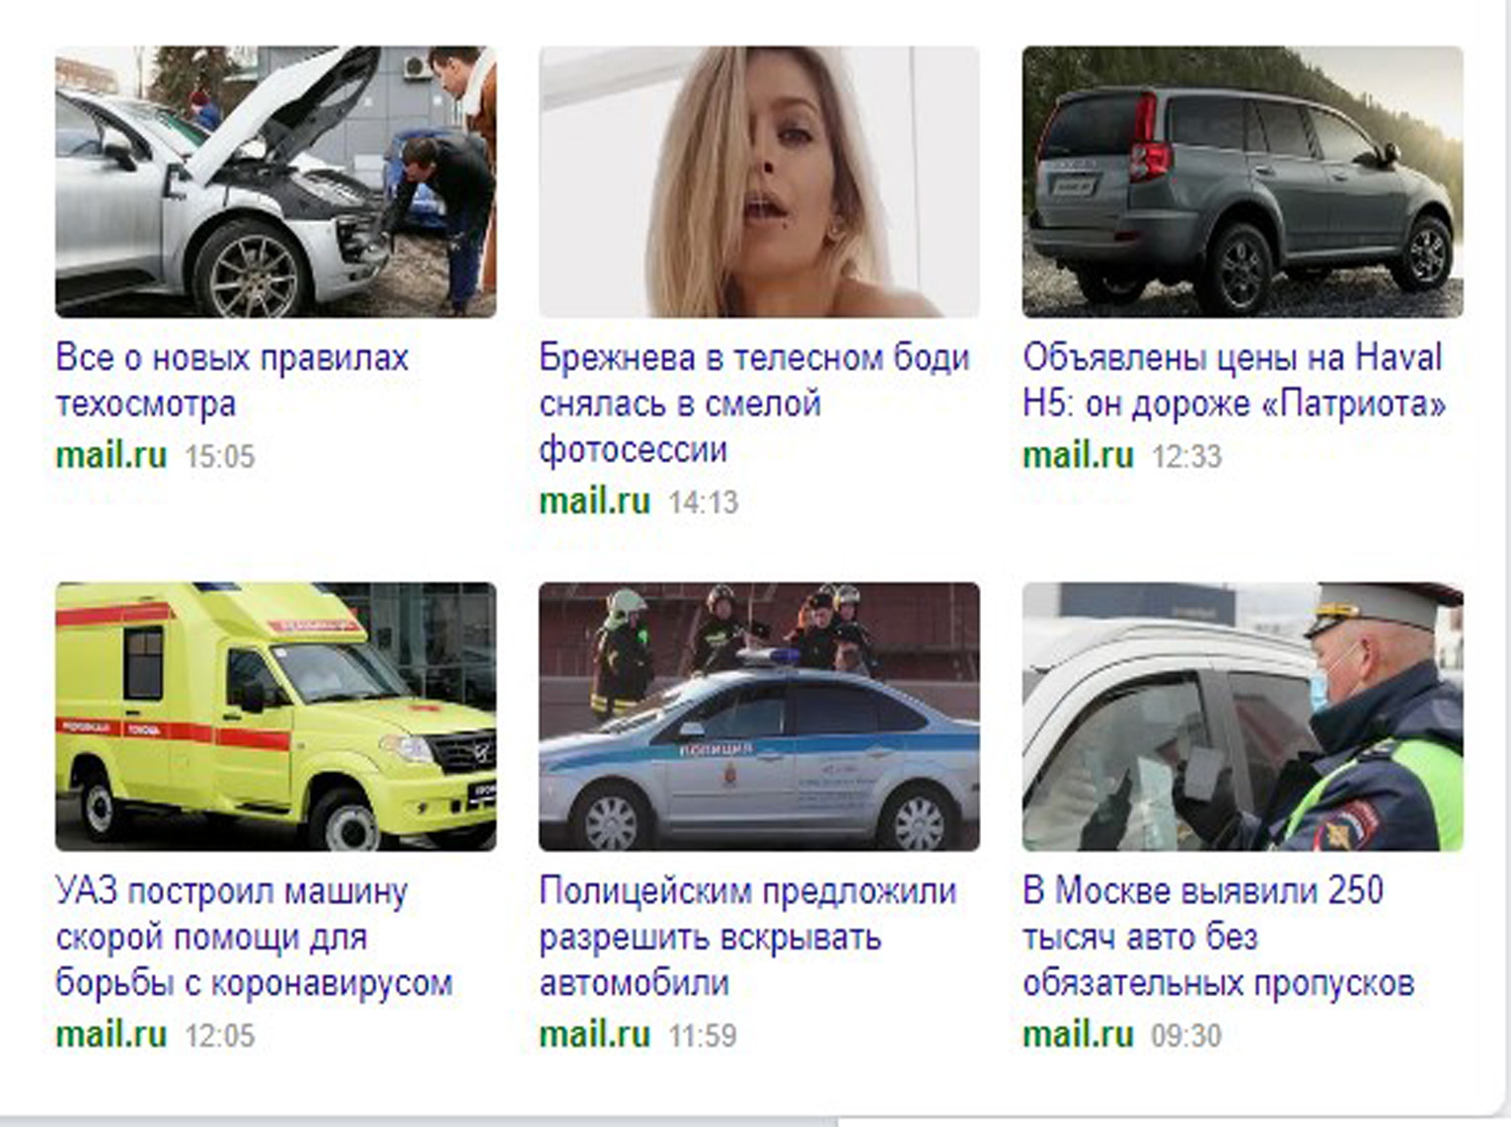Open the blonde woman photo thumbnail

pos(759,182)
